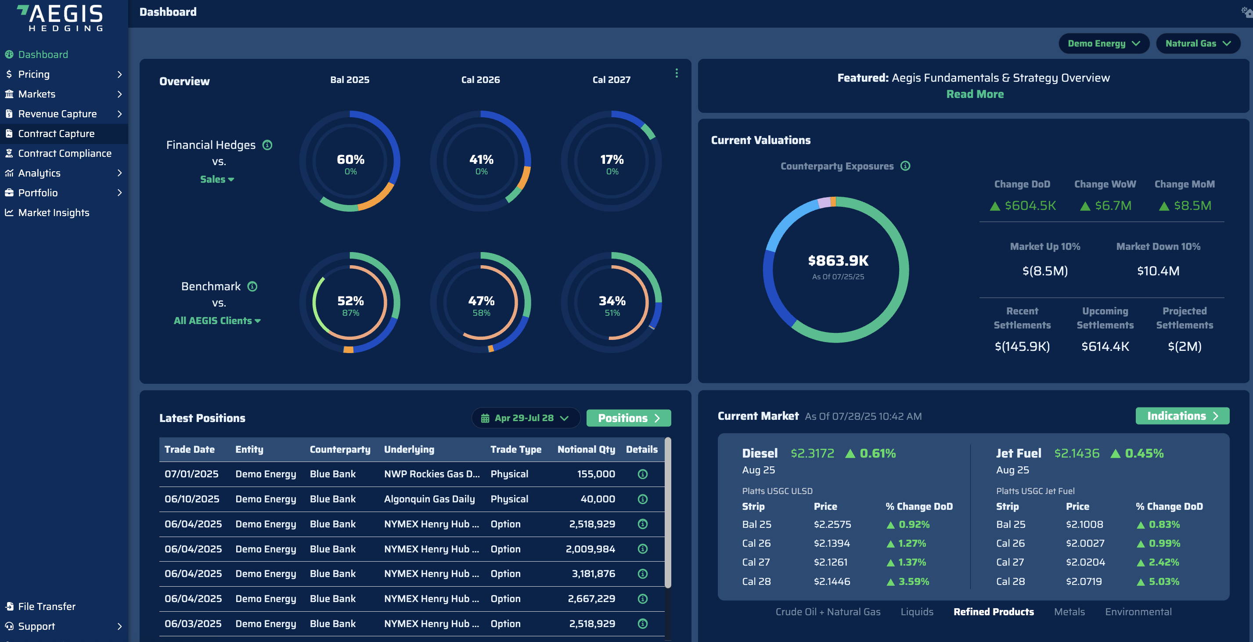Open the Sales comparison dropdown
The height and width of the screenshot is (642, 1253).
[217, 180]
